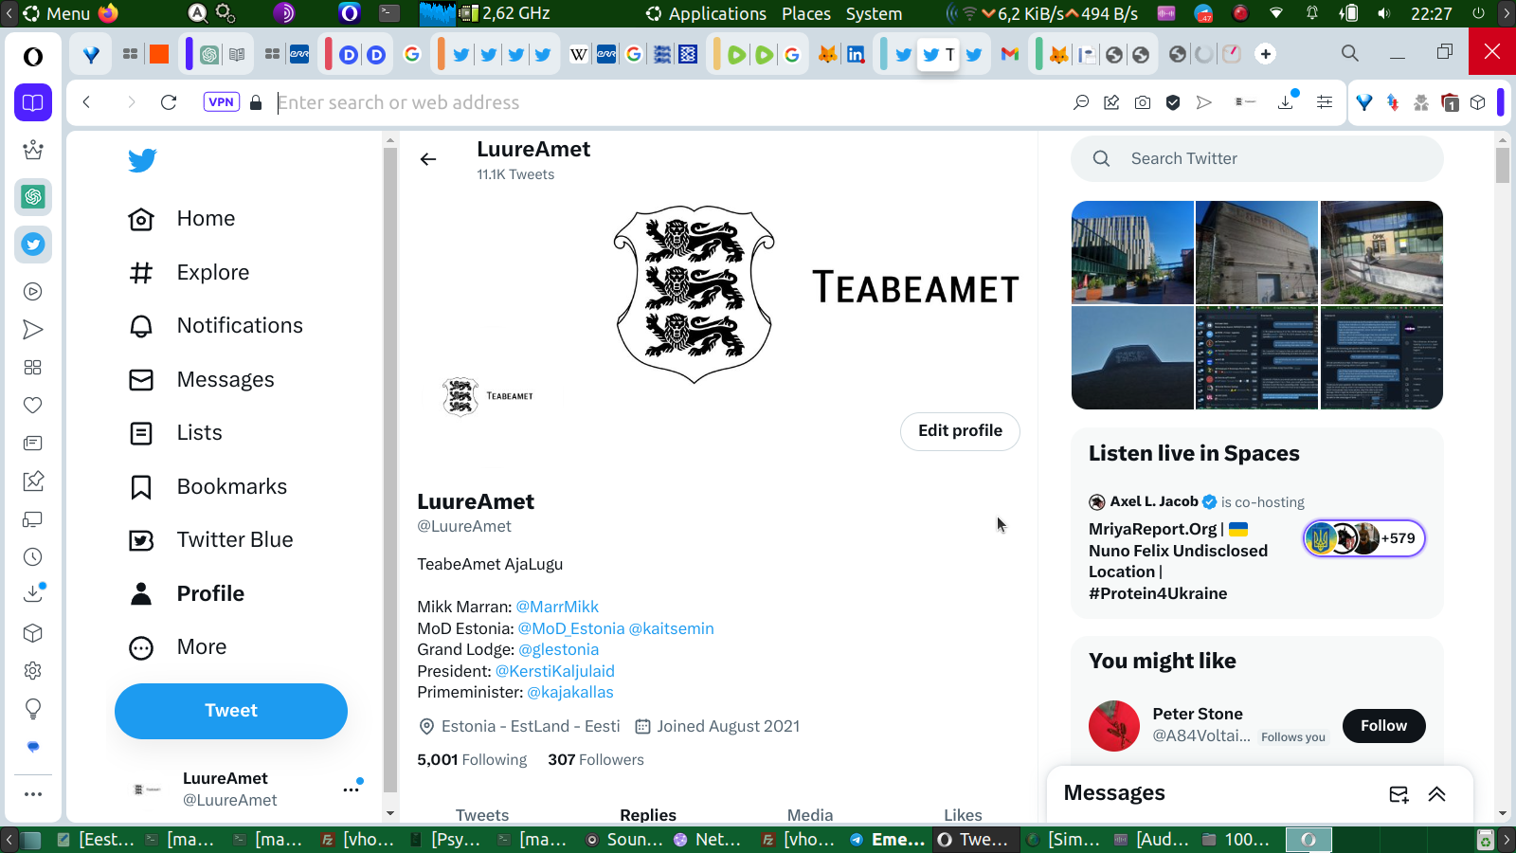The image size is (1516, 853).
Task: Open the Opera sidebar history clock icon
Action: (x=33, y=557)
